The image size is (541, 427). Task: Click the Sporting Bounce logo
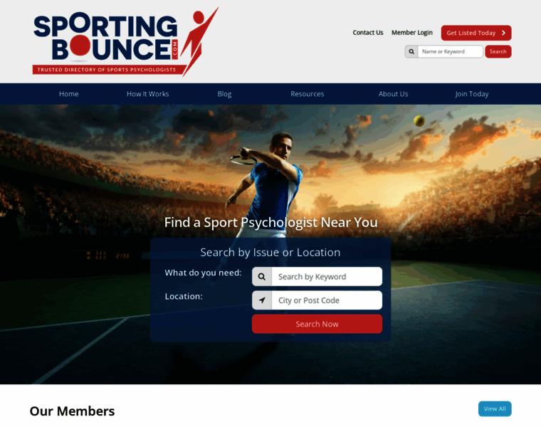[125, 41]
